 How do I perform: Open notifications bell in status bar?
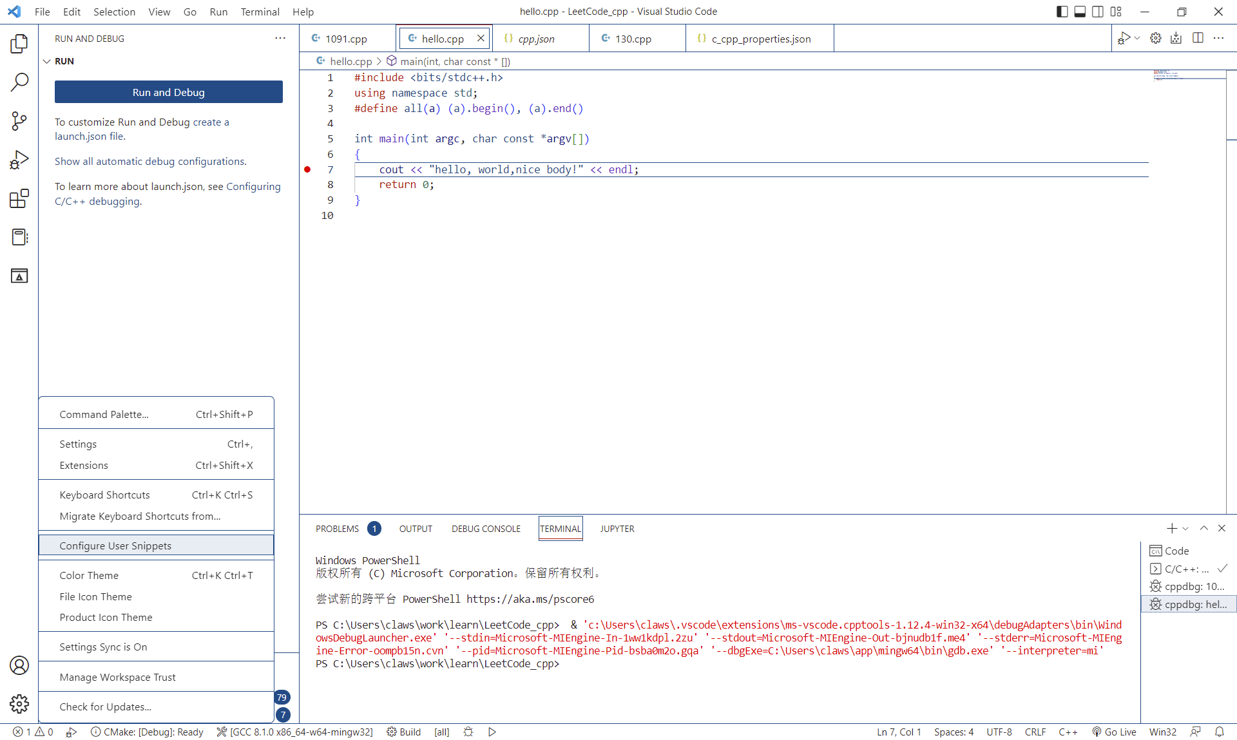pos(1220,732)
